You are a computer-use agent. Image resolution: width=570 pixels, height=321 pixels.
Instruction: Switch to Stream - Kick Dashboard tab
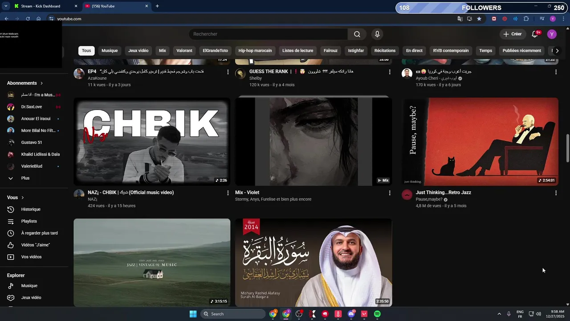pos(41,6)
